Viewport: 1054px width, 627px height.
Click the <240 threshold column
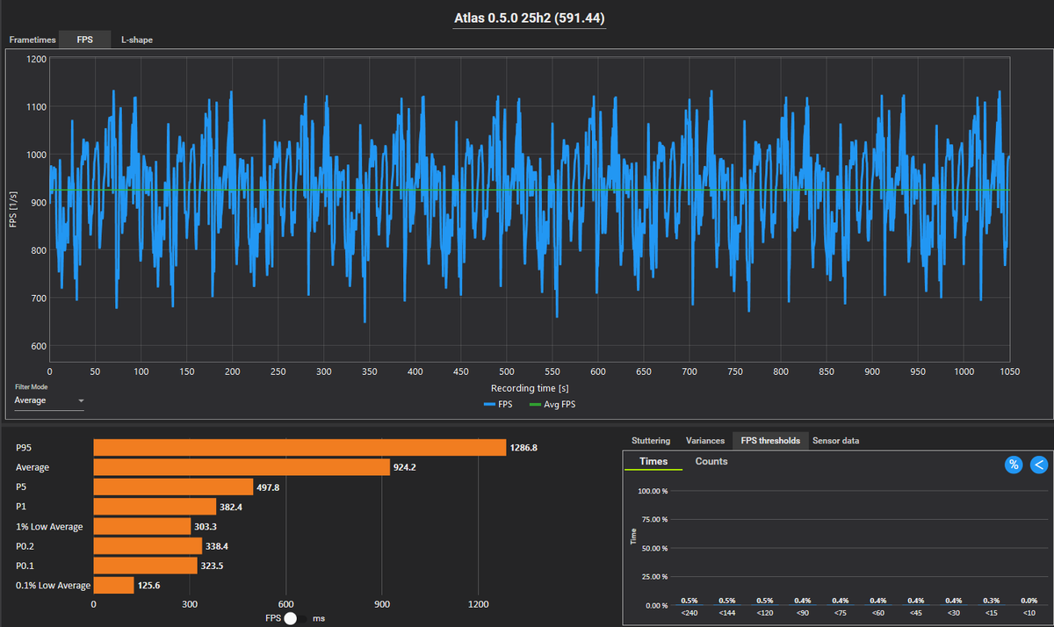coord(689,606)
